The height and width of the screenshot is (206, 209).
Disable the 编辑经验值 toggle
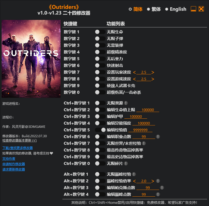pyautogui.click(x=100, y=130)
